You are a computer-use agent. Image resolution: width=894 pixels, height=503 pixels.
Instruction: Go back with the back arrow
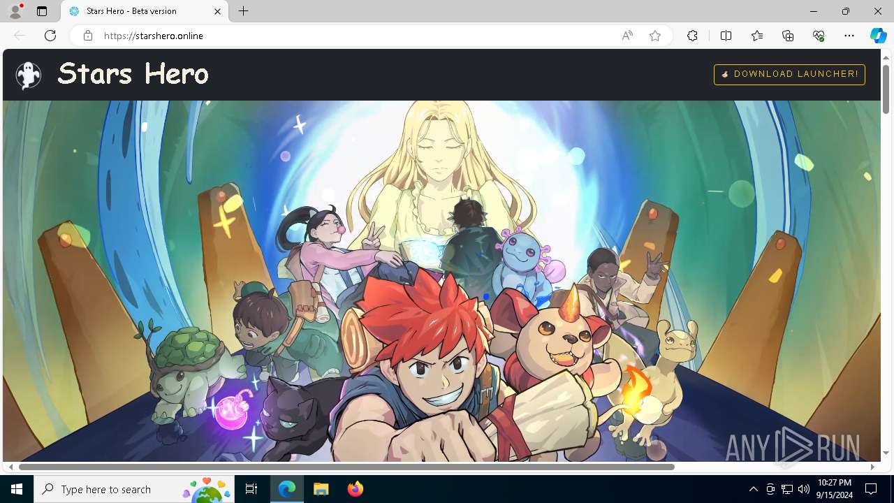(20, 36)
